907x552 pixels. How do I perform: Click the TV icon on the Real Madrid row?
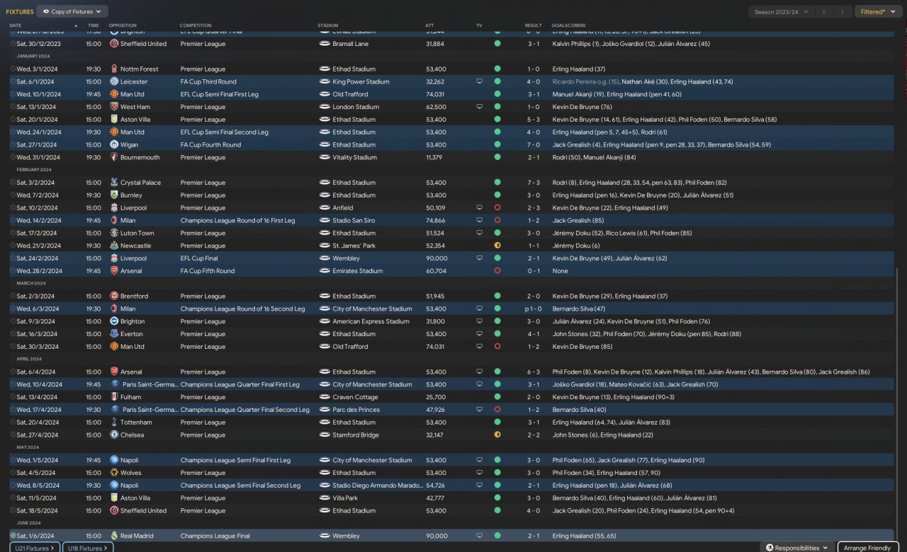tap(479, 536)
